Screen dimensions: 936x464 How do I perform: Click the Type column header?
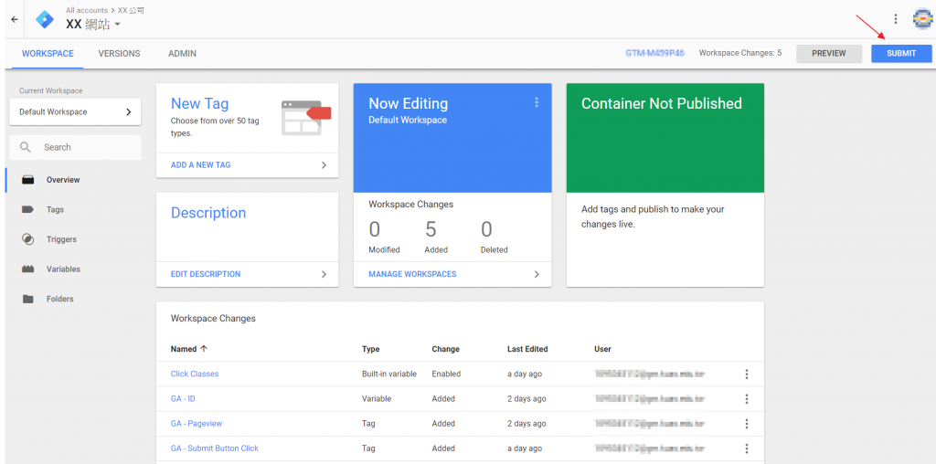coord(371,349)
